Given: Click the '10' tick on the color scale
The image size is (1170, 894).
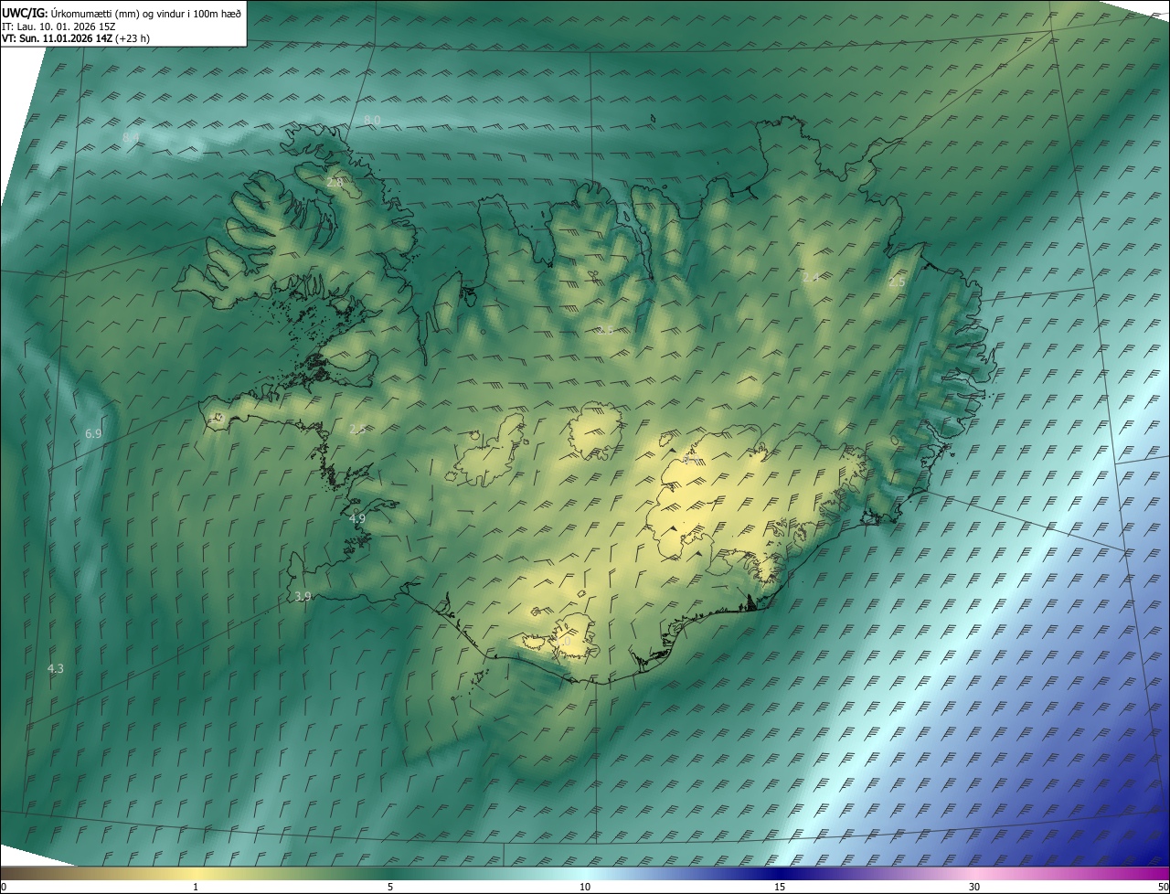Looking at the screenshot, I should tap(585, 887).
